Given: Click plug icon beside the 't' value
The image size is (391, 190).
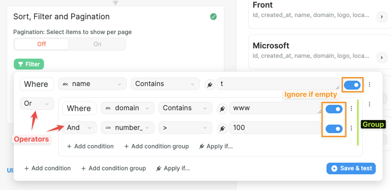Looking at the screenshot, I should click(x=210, y=85).
